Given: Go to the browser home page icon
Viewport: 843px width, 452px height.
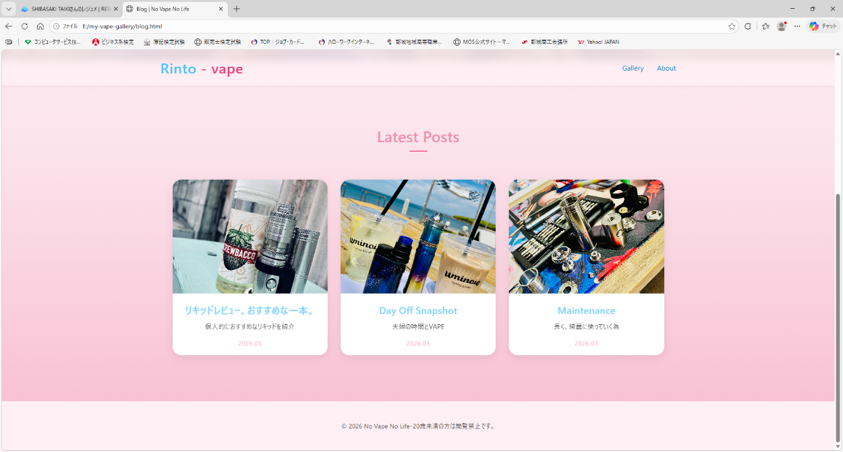Looking at the screenshot, I should point(40,26).
